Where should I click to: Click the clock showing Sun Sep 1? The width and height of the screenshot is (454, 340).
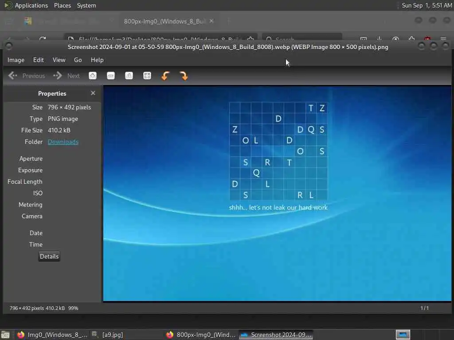pyautogui.click(x=427, y=5)
